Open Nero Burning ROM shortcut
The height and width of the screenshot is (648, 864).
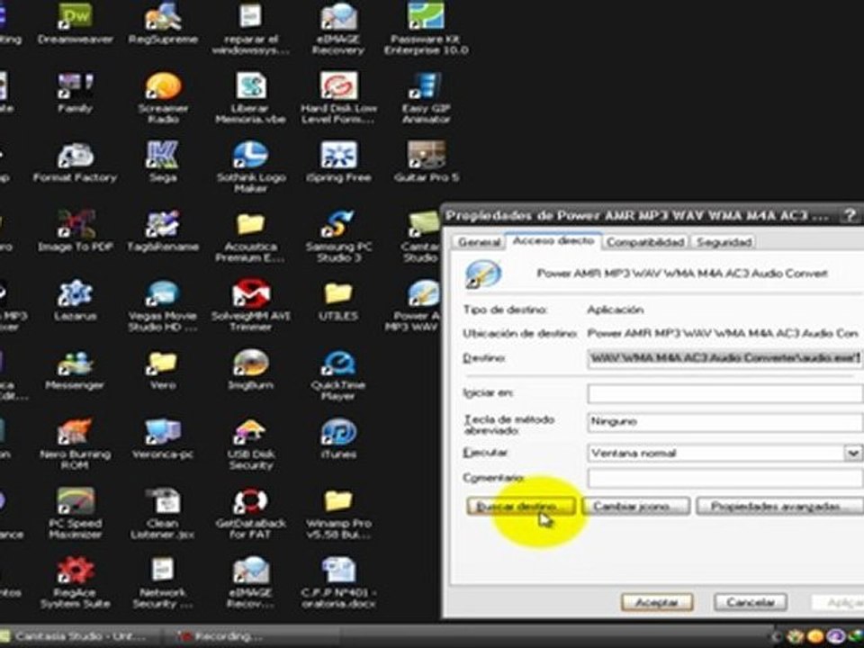point(76,444)
